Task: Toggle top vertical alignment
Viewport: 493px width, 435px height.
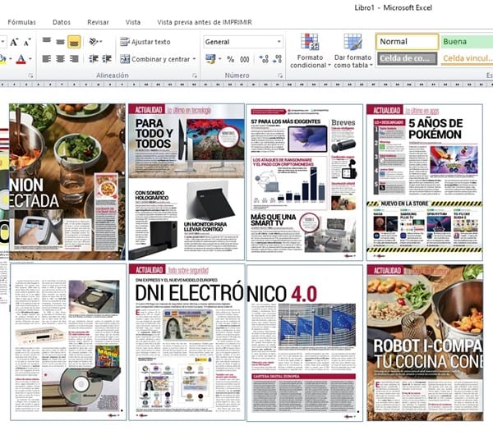Action: pos(47,41)
